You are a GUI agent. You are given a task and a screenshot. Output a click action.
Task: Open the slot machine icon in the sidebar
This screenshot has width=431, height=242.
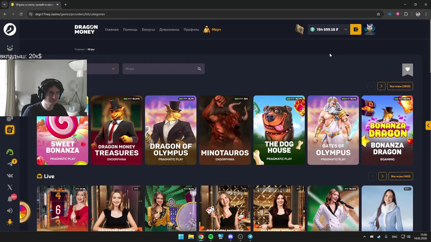pyautogui.click(x=10, y=130)
